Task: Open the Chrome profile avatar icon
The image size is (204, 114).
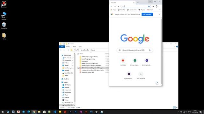Action: [157, 6]
